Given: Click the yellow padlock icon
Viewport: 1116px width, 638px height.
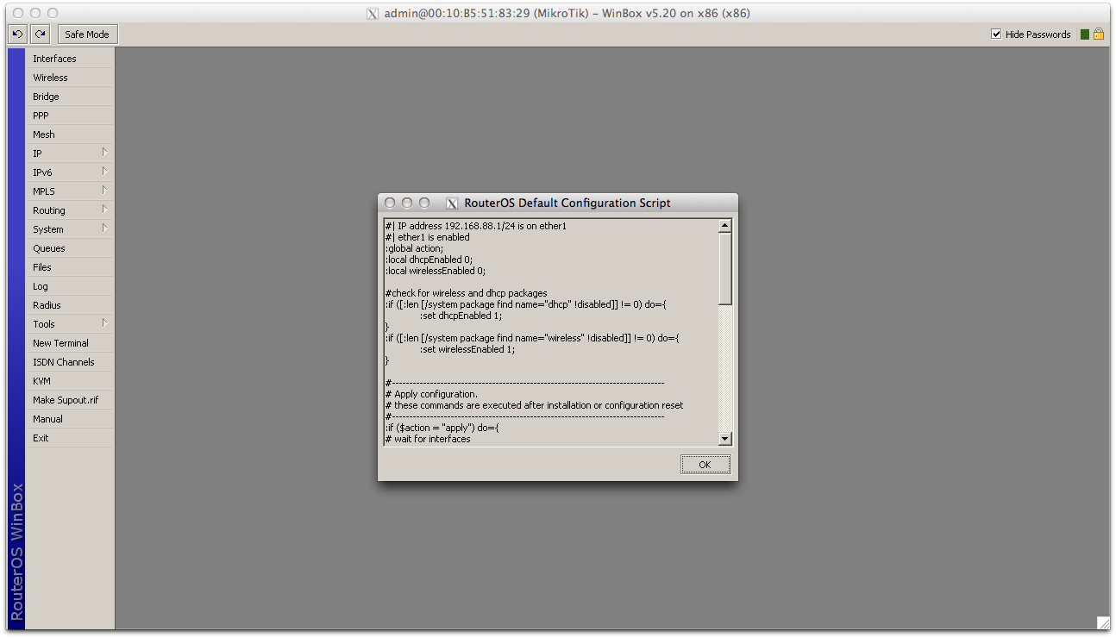Looking at the screenshot, I should pyautogui.click(x=1099, y=34).
